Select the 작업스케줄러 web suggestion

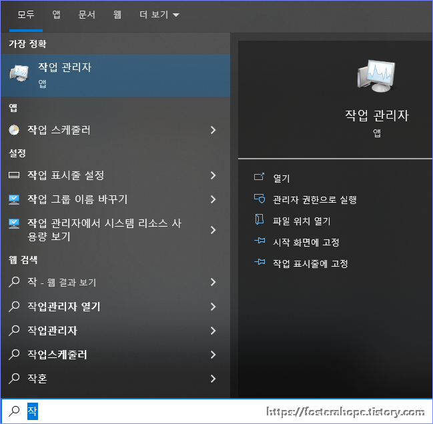[x=115, y=355]
